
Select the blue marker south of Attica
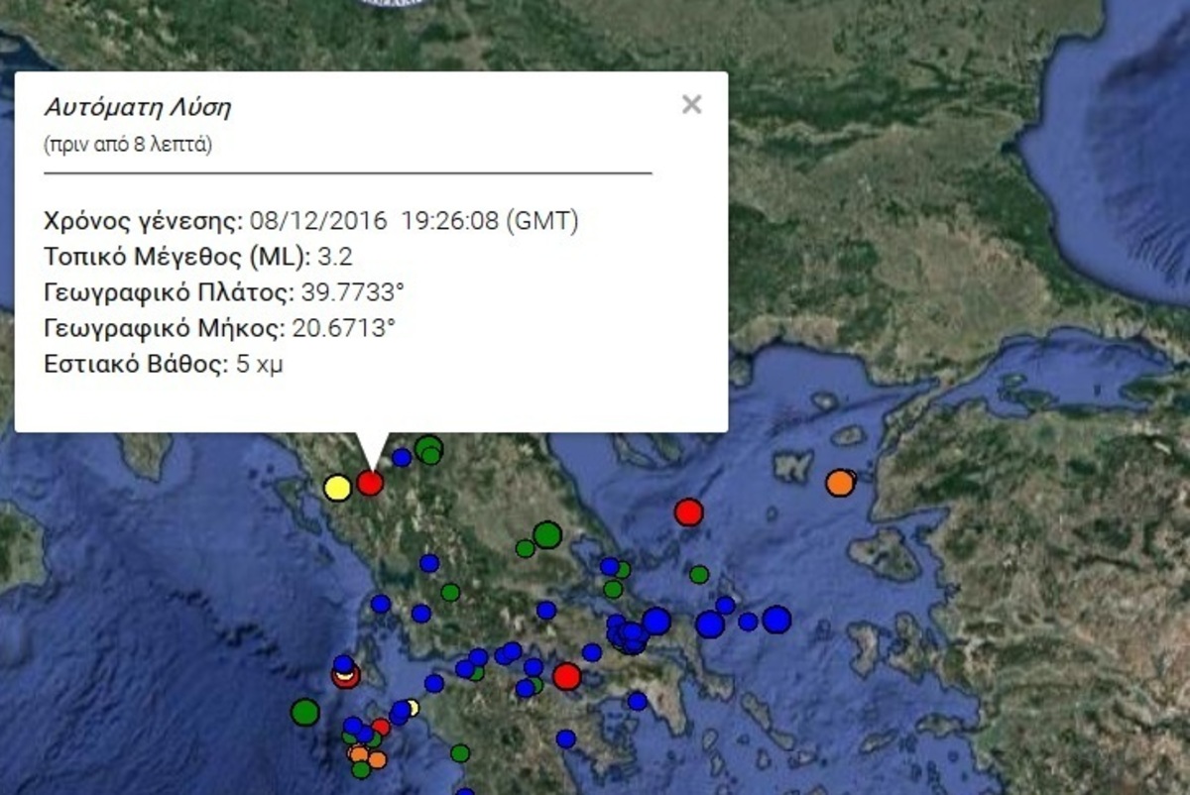(x=637, y=702)
